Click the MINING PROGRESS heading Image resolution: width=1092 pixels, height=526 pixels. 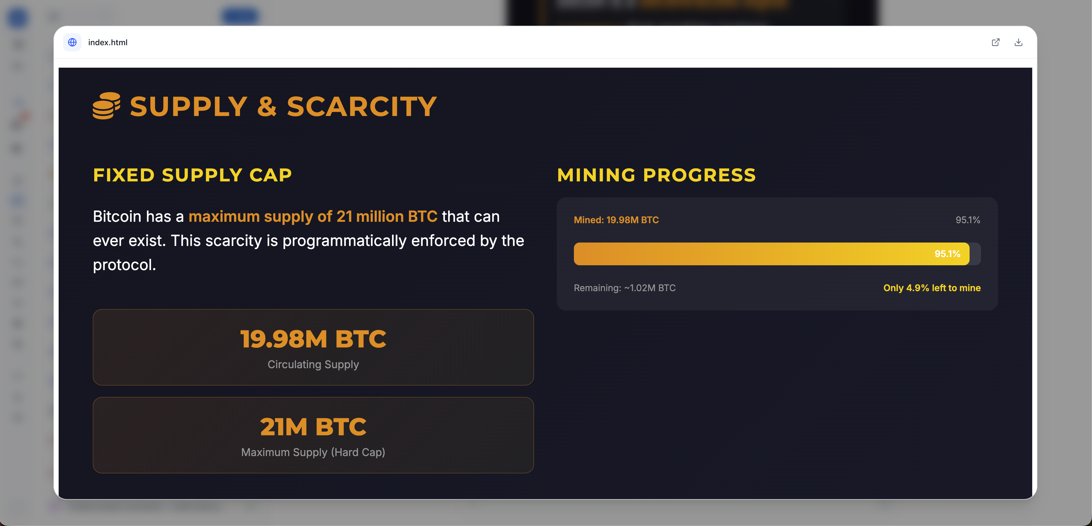coord(656,175)
